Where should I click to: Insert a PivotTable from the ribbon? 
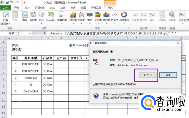pyautogui.click(x=6, y=18)
